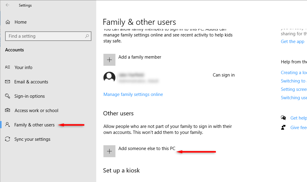Viewport: 307px width, 182px height.
Task: Click the back arrow in Settings
Action: tap(7, 5)
